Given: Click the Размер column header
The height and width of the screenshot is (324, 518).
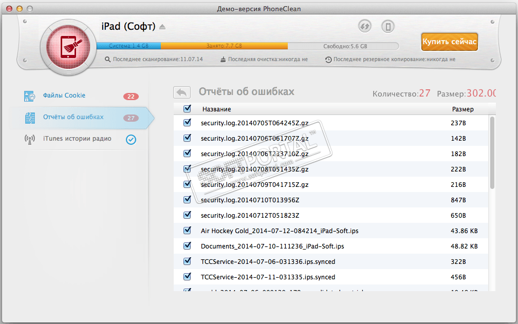Looking at the screenshot, I should [462, 109].
